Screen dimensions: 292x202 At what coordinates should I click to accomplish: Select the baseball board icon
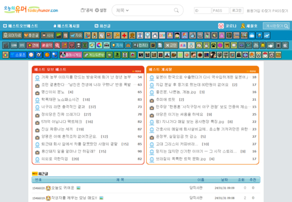point(31,55)
